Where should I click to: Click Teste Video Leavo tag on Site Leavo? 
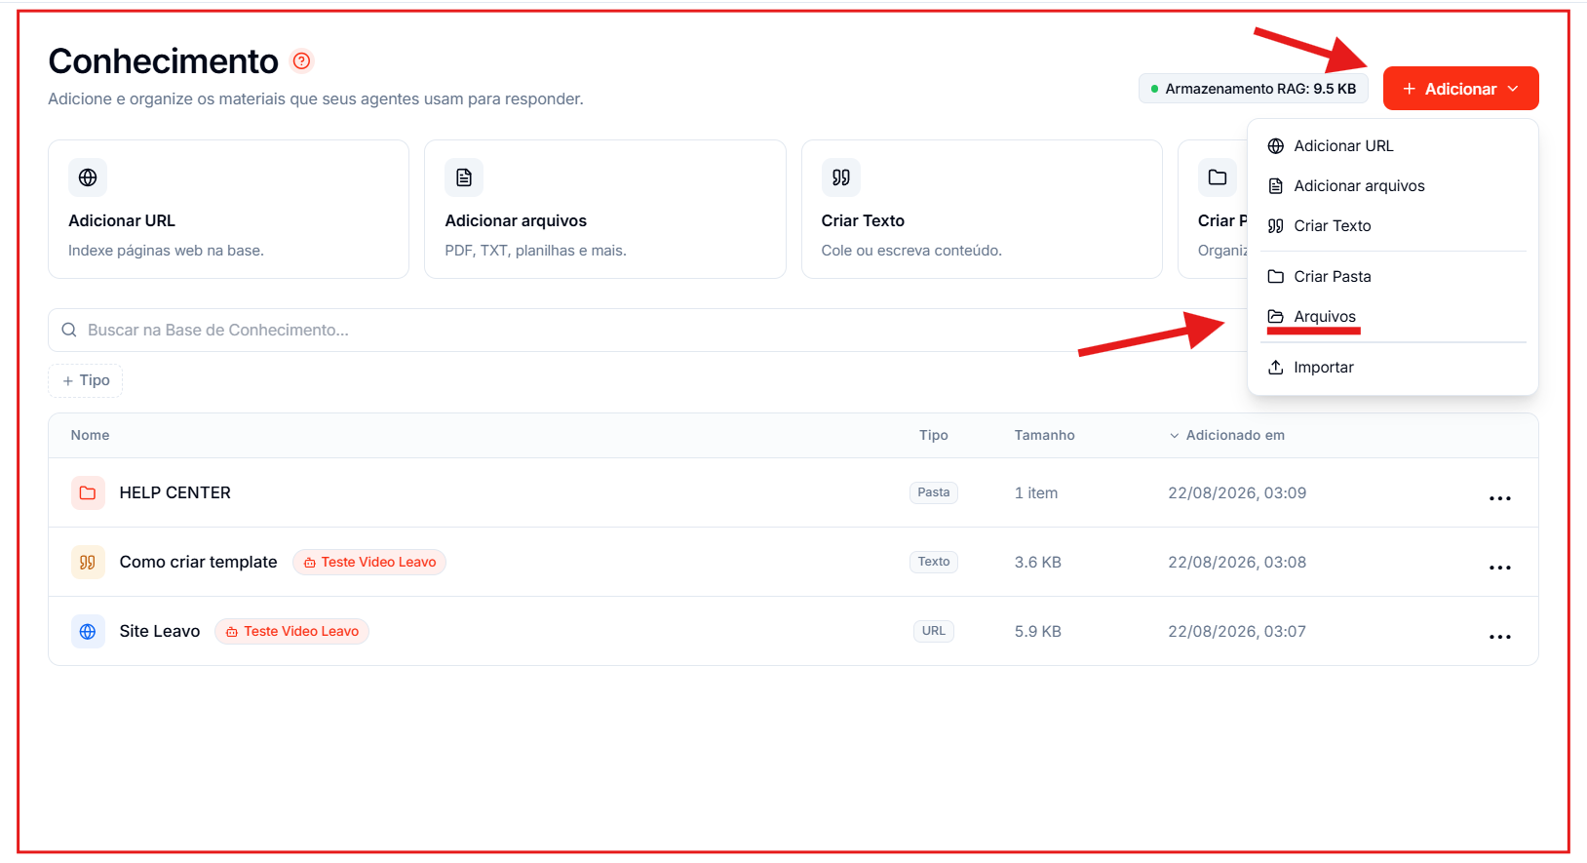click(292, 631)
